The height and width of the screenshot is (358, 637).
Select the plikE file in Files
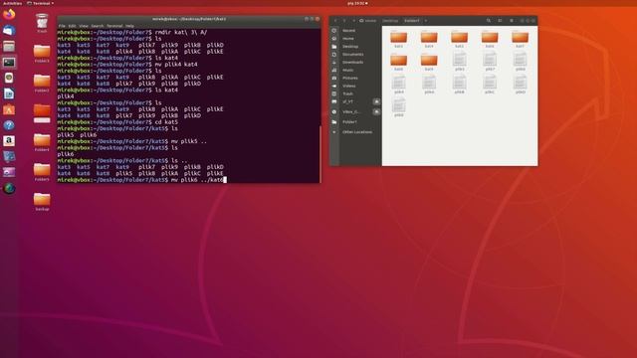(398, 108)
